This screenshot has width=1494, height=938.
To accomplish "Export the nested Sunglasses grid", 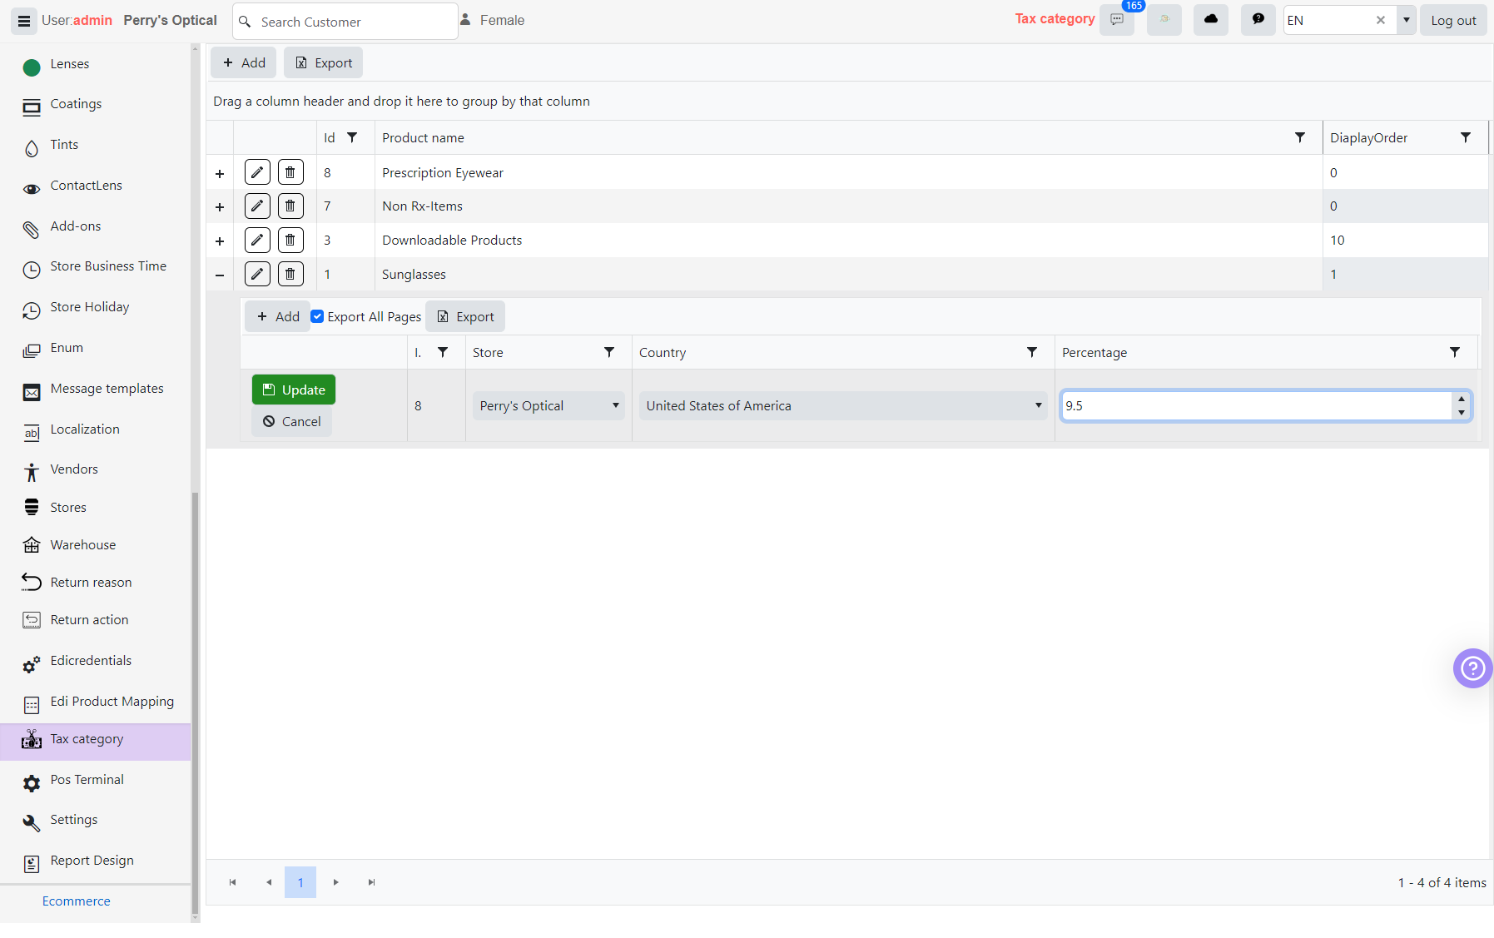I will pyautogui.click(x=465, y=316).
